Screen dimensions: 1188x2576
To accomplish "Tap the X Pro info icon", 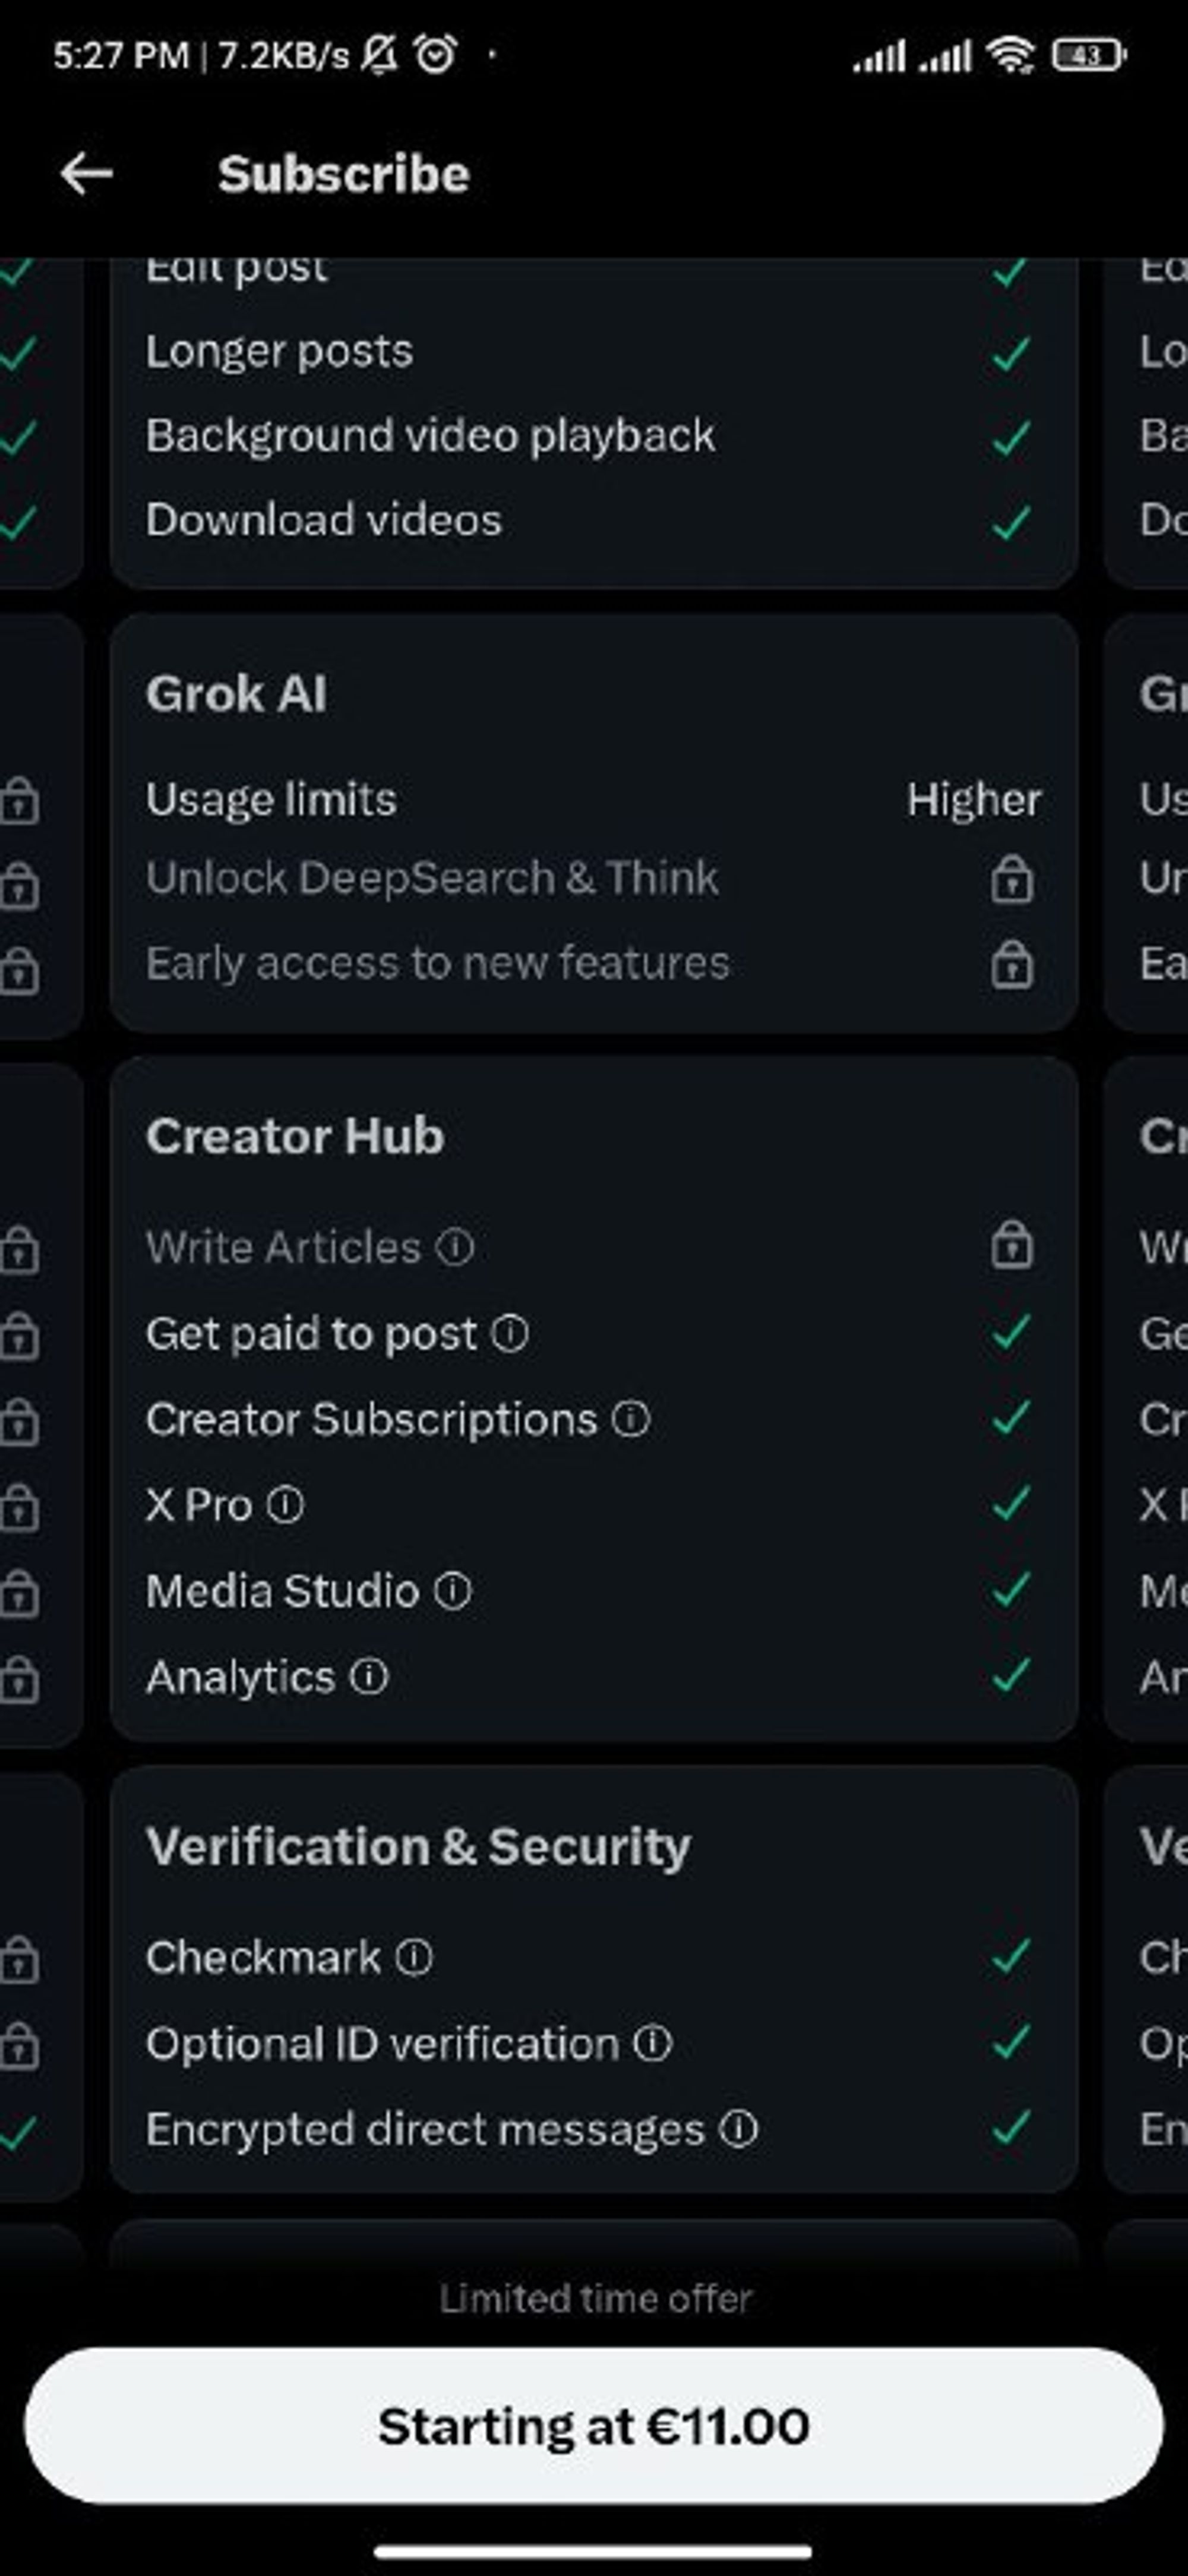I will pos(286,1504).
